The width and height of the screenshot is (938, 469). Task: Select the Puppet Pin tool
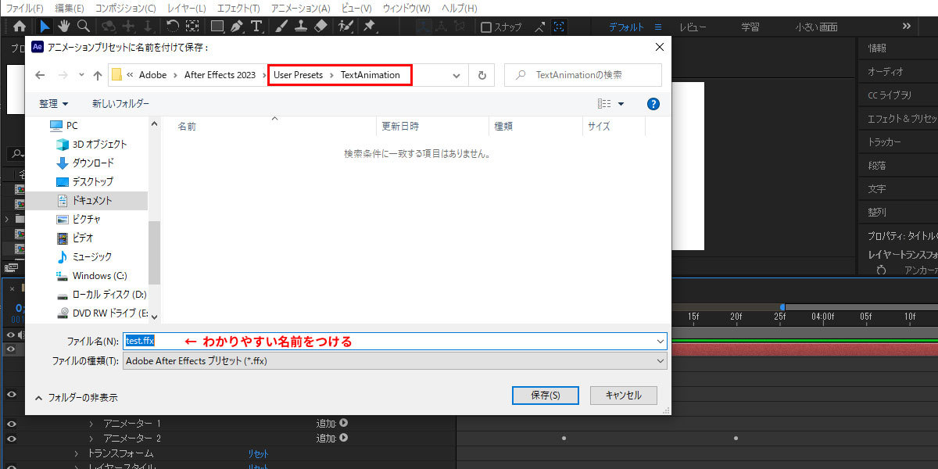[x=369, y=27]
